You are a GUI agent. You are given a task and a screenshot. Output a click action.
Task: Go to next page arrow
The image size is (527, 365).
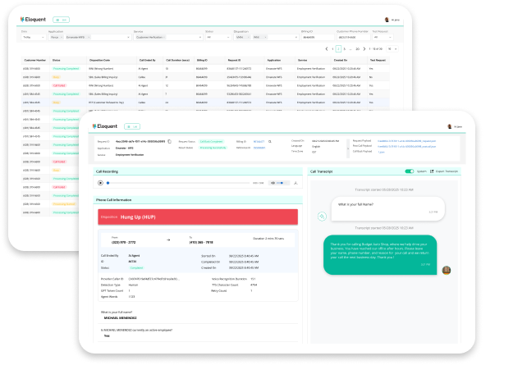(364, 49)
